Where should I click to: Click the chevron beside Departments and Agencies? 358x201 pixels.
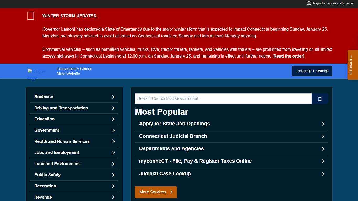pyautogui.click(x=323, y=149)
